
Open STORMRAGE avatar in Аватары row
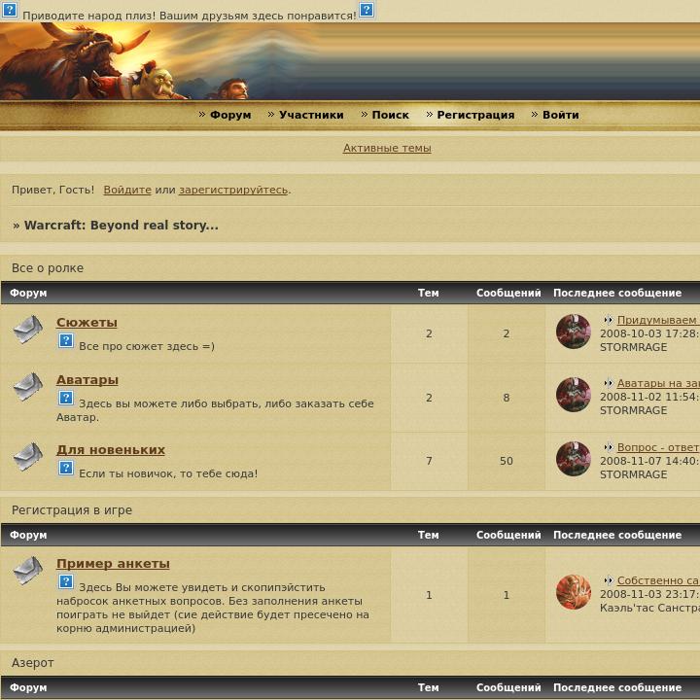pyautogui.click(x=574, y=395)
